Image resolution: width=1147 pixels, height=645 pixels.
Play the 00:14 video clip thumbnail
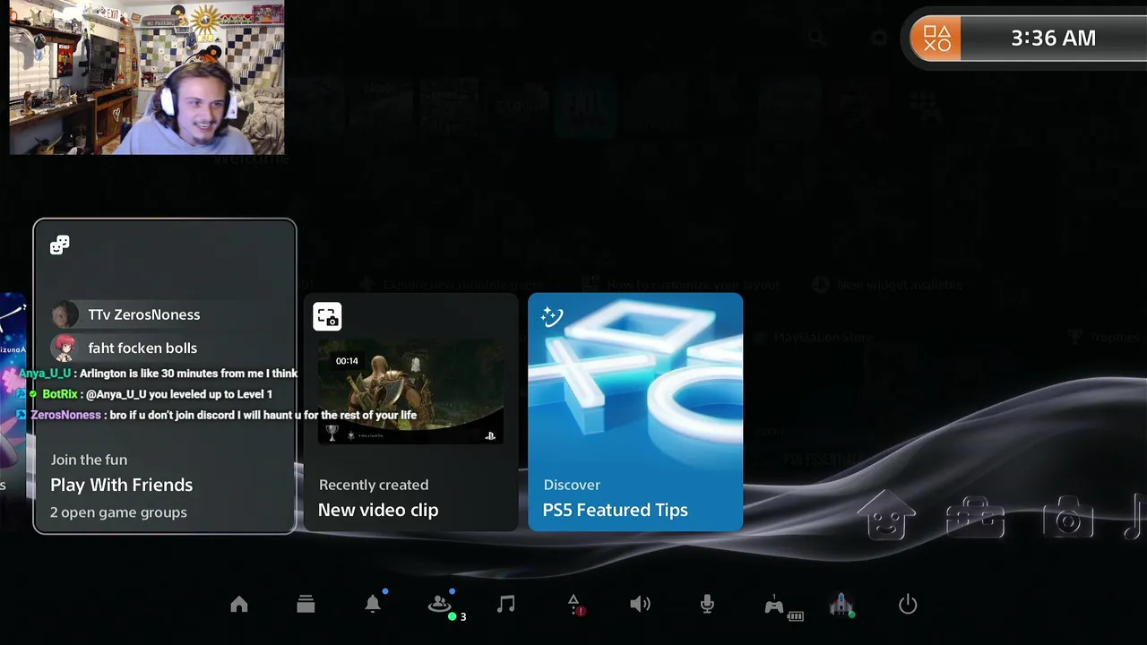pyautogui.click(x=411, y=391)
